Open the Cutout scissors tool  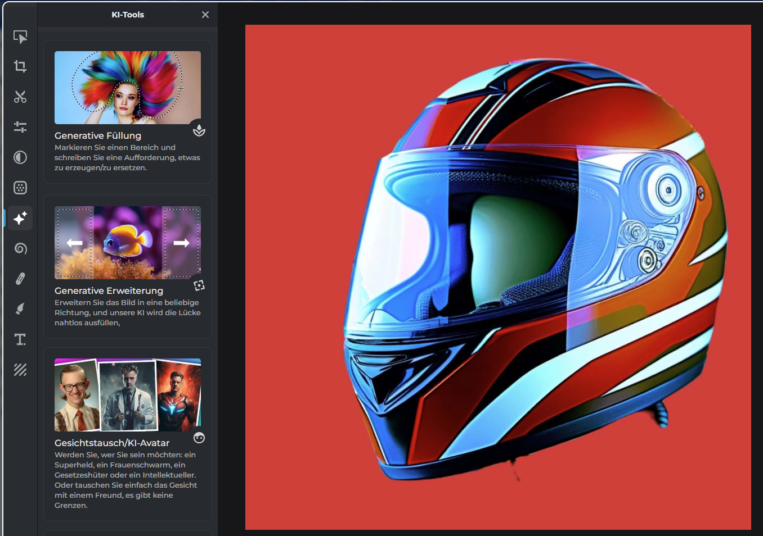coord(20,97)
